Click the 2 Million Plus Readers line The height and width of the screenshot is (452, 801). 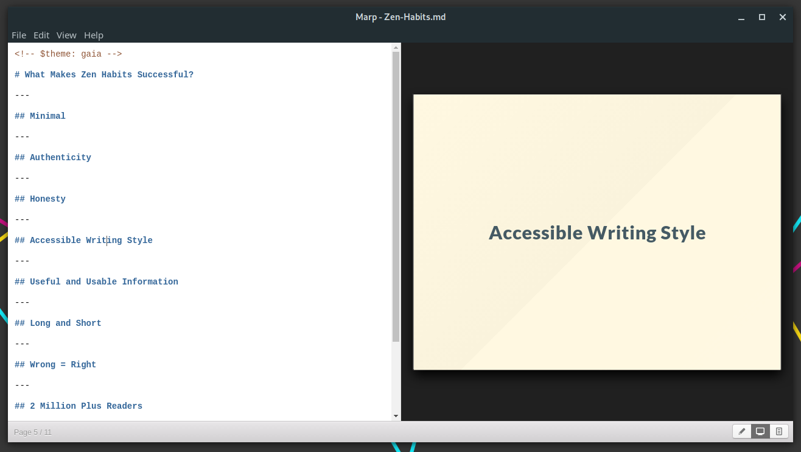(x=86, y=406)
